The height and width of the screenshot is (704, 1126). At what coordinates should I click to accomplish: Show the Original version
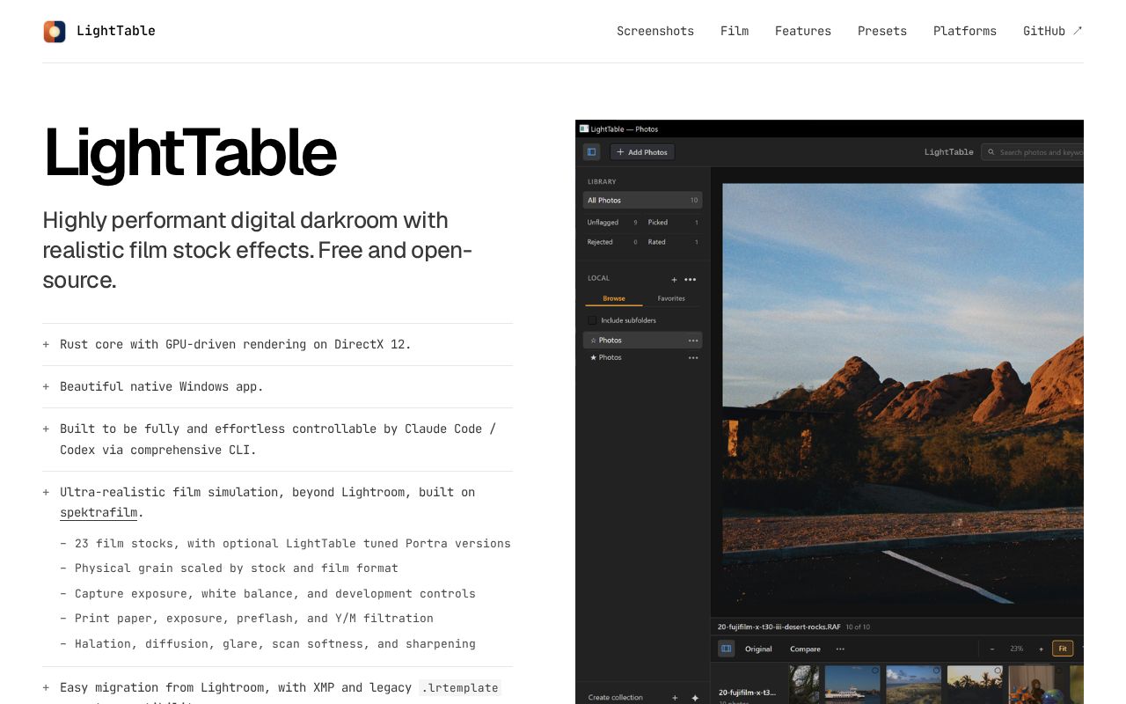click(x=758, y=649)
